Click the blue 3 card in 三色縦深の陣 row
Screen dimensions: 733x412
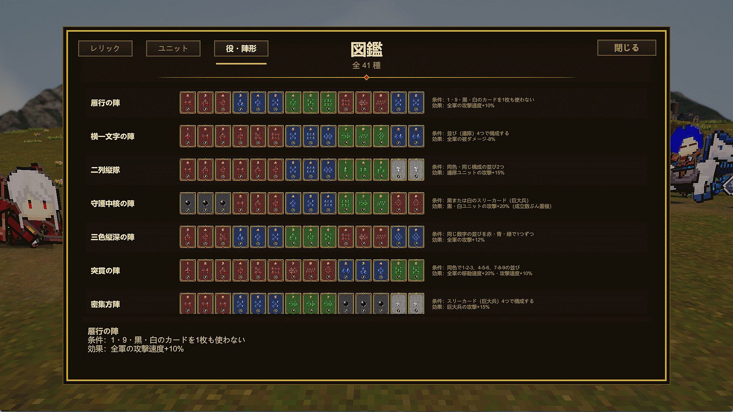[241, 237]
